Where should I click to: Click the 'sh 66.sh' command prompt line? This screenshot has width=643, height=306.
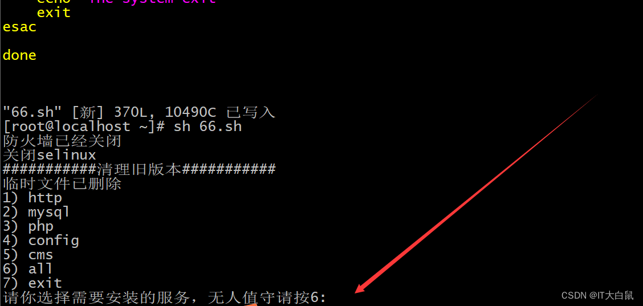point(122,127)
